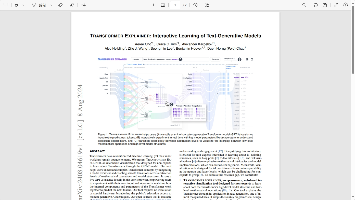The width and height of the screenshot is (355, 200).
Task: Rotate the PDF page
Action: (195, 5)
